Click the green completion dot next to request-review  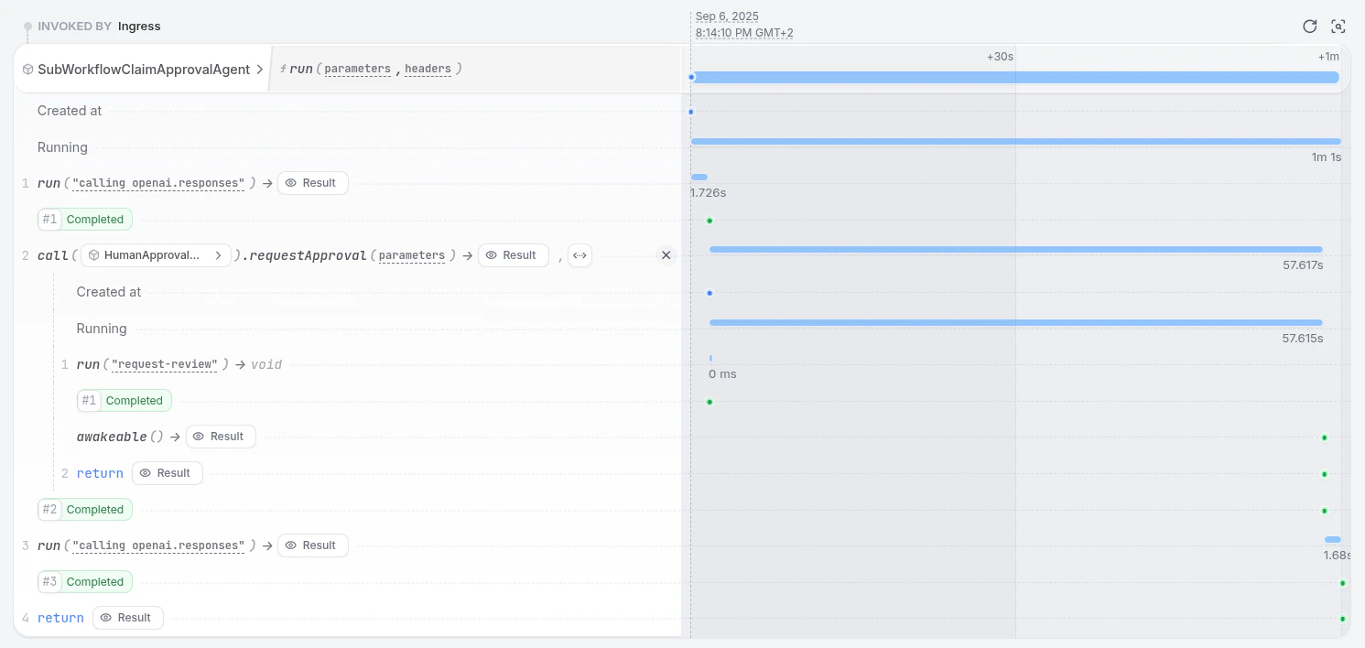(x=710, y=401)
